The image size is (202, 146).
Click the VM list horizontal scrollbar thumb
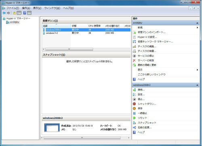(69, 49)
